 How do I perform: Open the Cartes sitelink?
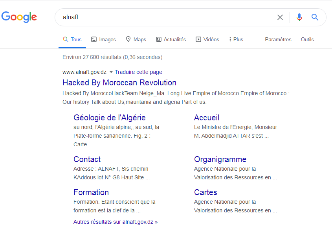tap(205, 192)
